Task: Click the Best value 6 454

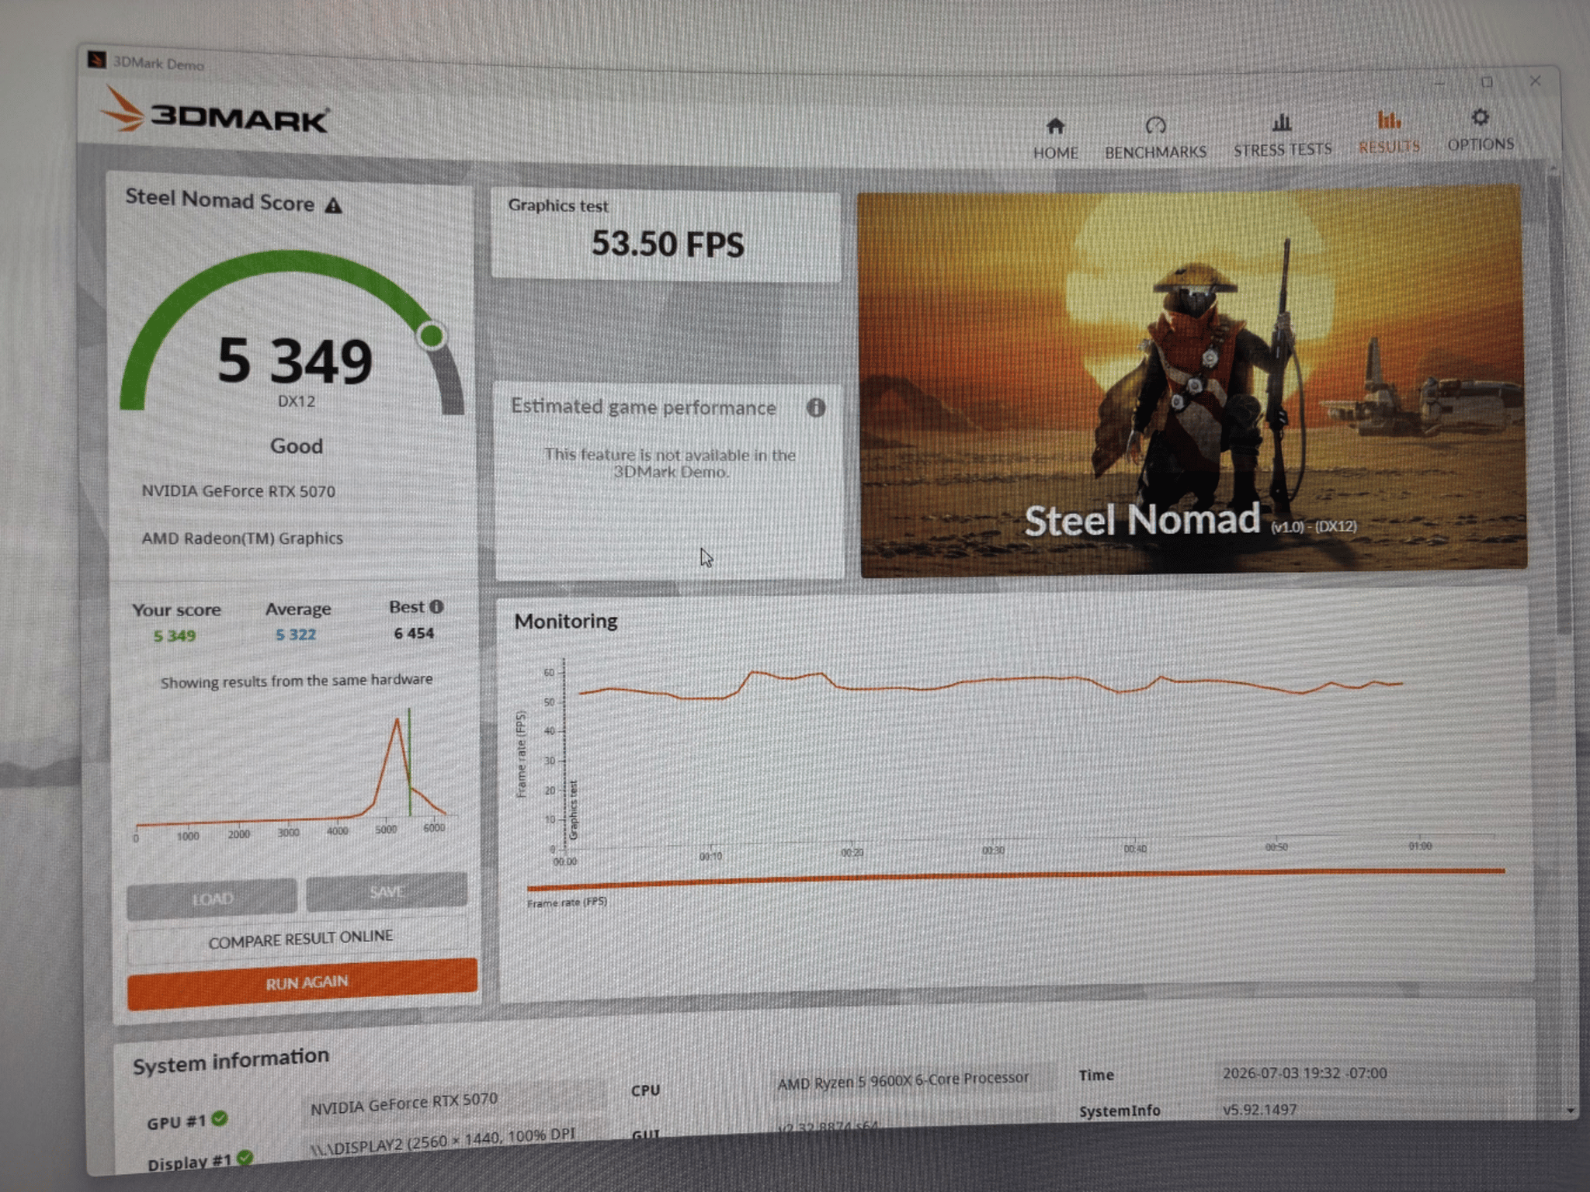Action: coord(414,633)
